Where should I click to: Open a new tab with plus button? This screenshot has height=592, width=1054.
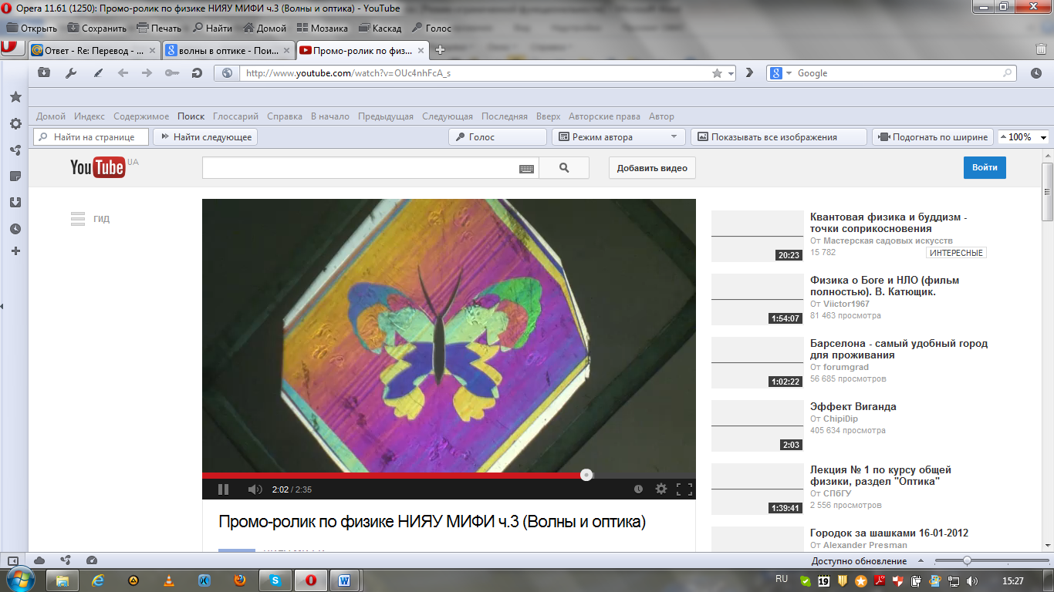pyautogui.click(x=441, y=50)
